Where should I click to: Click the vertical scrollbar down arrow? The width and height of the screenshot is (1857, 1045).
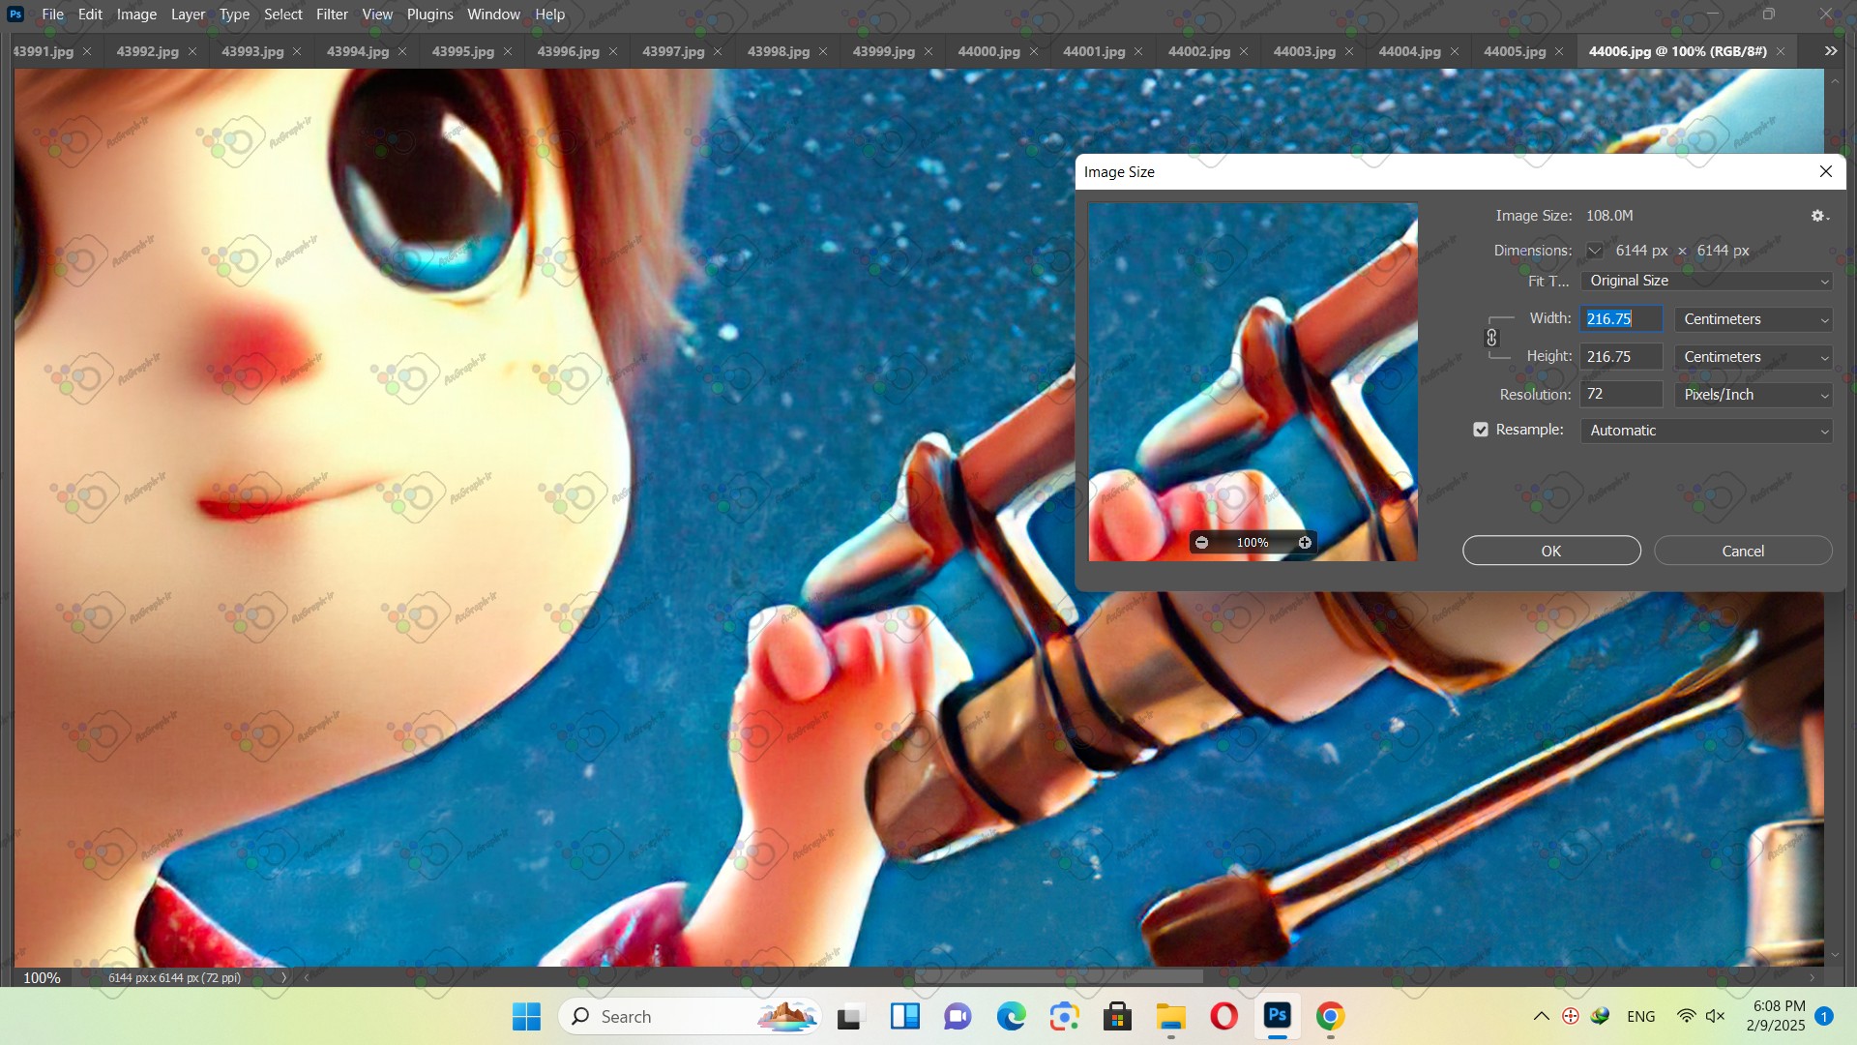click(x=1835, y=955)
